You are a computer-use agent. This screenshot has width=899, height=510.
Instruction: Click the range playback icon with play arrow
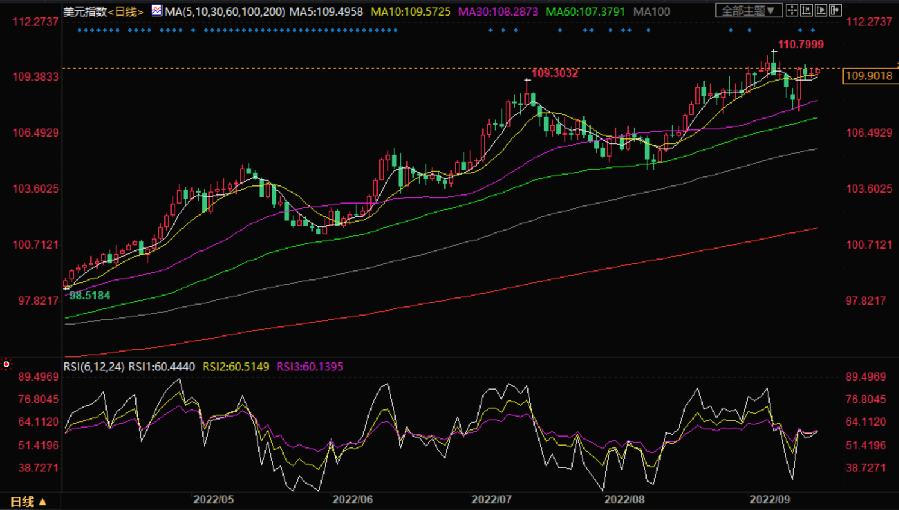pyautogui.click(x=821, y=10)
